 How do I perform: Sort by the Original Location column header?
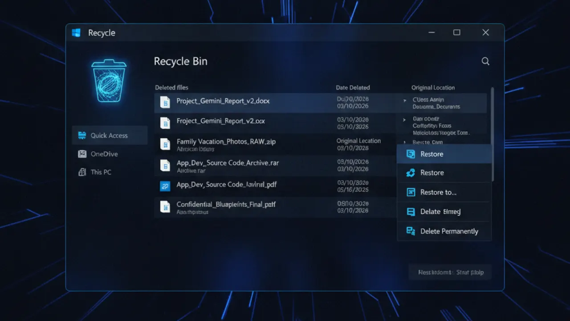(x=433, y=87)
